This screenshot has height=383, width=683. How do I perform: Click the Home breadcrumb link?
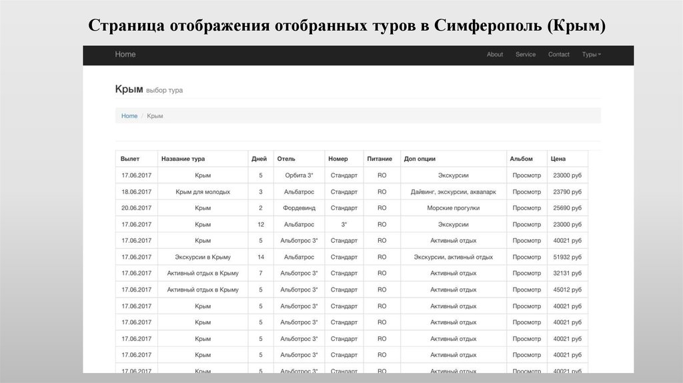coord(129,116)
